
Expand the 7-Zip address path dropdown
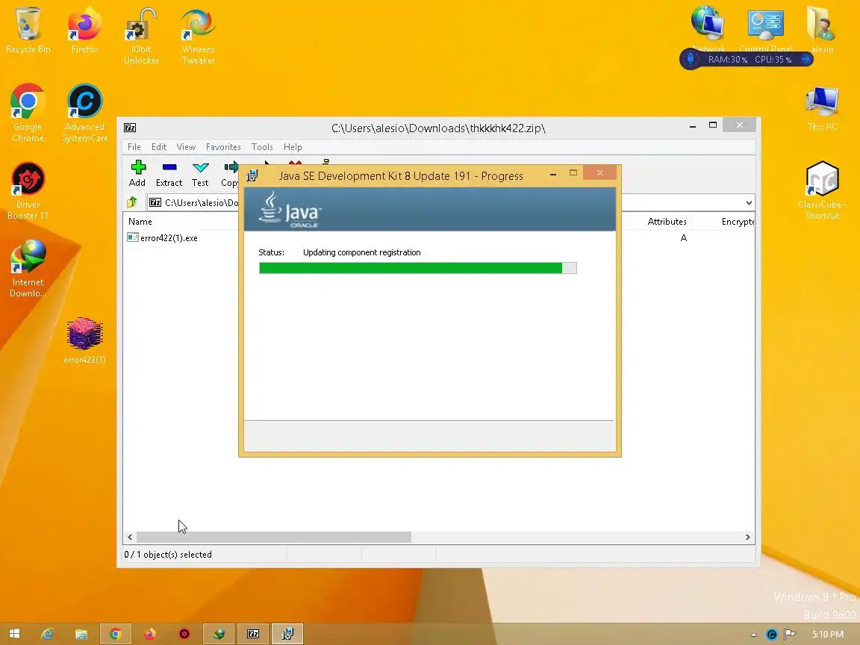coord(749,203)
